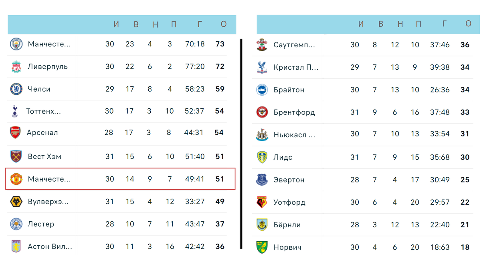
Task: Click the Arsenal club crest icon
Action: [x=15, y=132]
